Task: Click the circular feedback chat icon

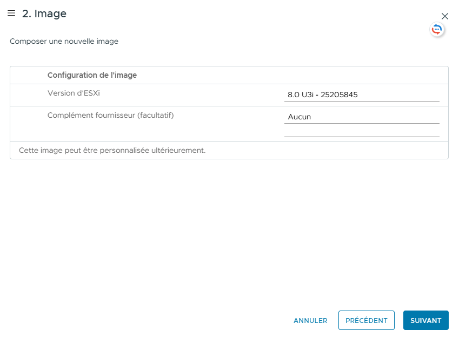Action: click(x=437, y=29)
